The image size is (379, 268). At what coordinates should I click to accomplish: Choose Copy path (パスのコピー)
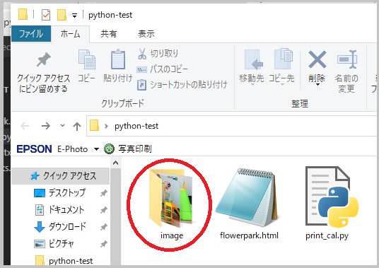click(x=162, y=69)
